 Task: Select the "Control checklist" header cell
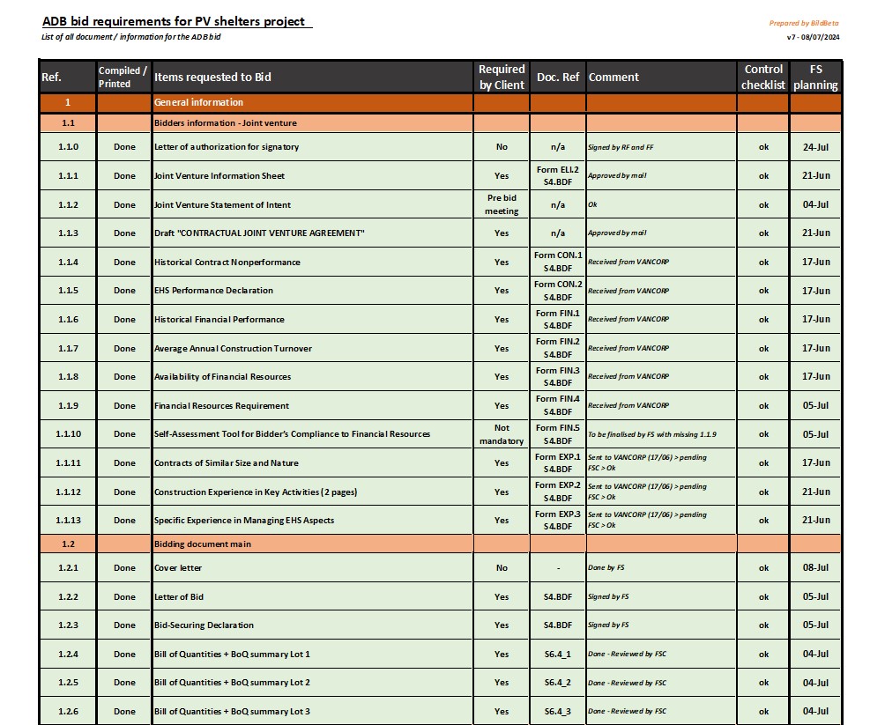(763, 77)
